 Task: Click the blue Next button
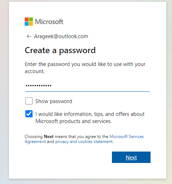click(x=131, y=157)
